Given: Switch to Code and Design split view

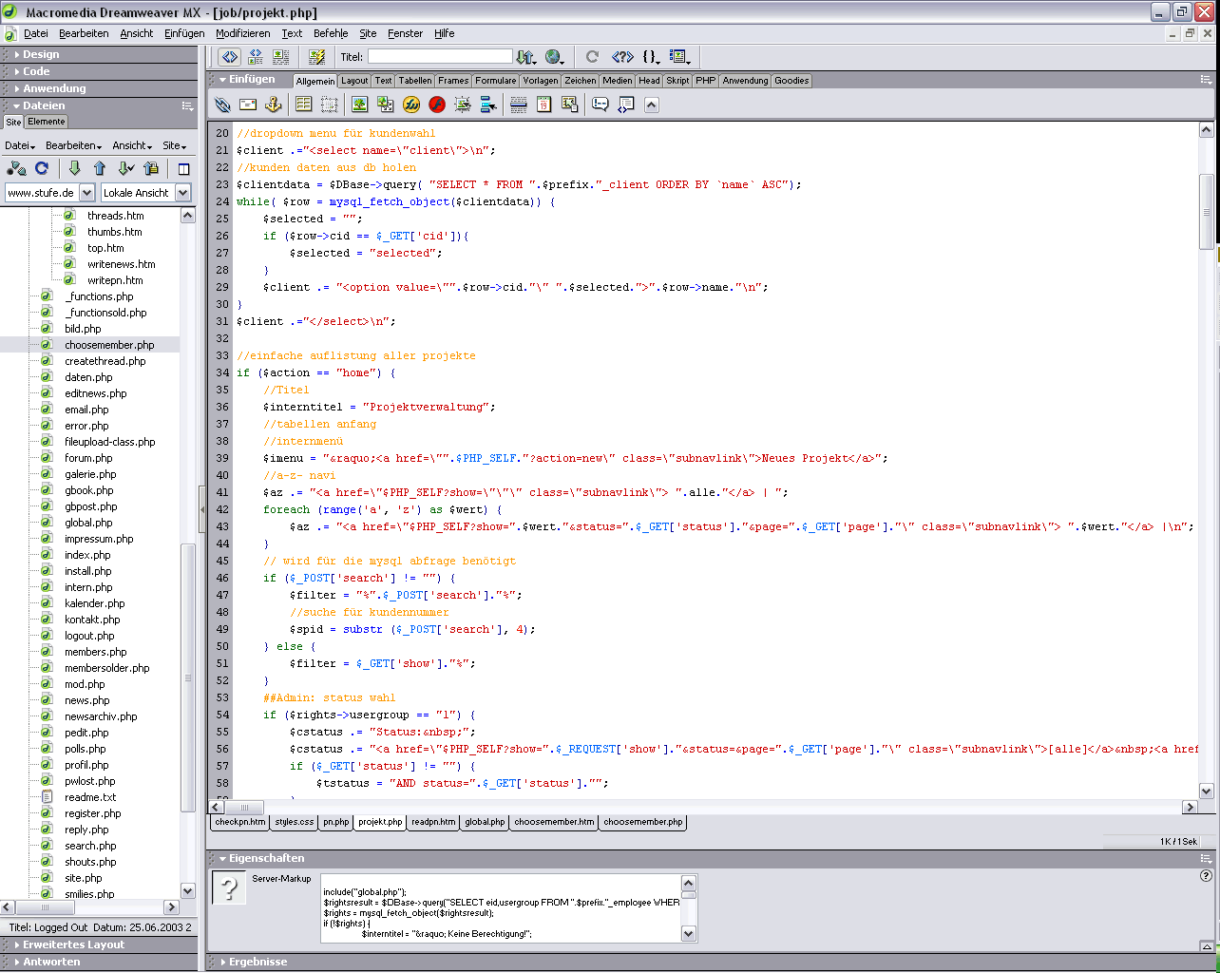Looking at the screenshot, I should click(x=256, y=57).
